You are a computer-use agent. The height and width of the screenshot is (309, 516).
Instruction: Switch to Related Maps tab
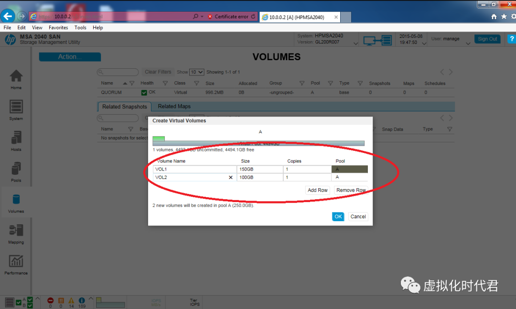tap(174, 107)
